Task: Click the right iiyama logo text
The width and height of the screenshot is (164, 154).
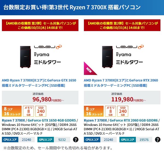Action: [x=124, y=55]
